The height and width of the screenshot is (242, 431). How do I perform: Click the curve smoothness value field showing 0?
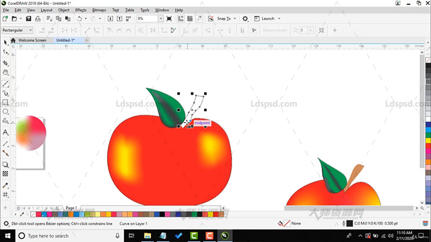tap(303, 30)
